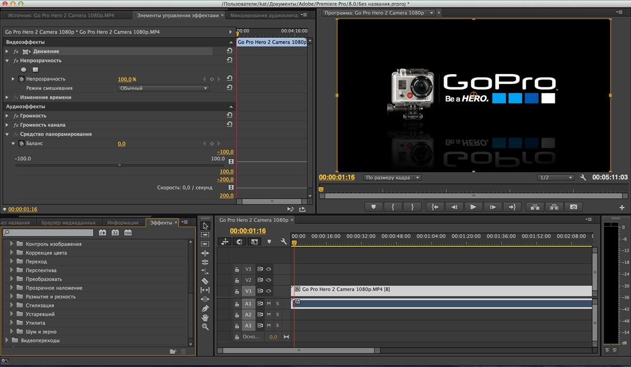Viewport: 631px width, 367px height.
Task: Click the effects search input field
Action: [x=48, y=232]
